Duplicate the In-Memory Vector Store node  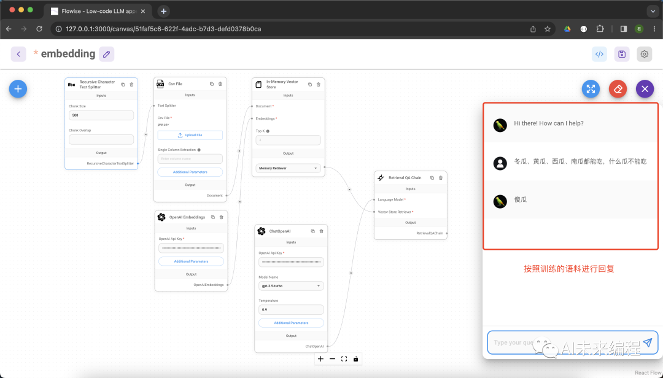(x=310, y=85)
